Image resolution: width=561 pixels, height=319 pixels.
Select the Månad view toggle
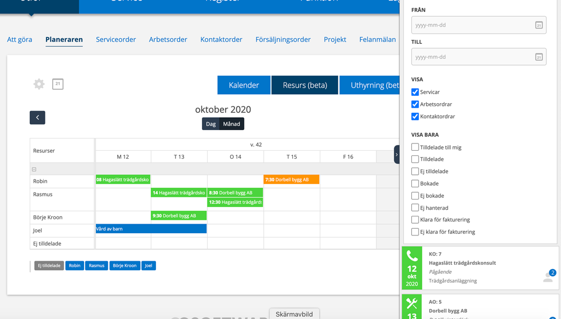(x=232, y=124)
